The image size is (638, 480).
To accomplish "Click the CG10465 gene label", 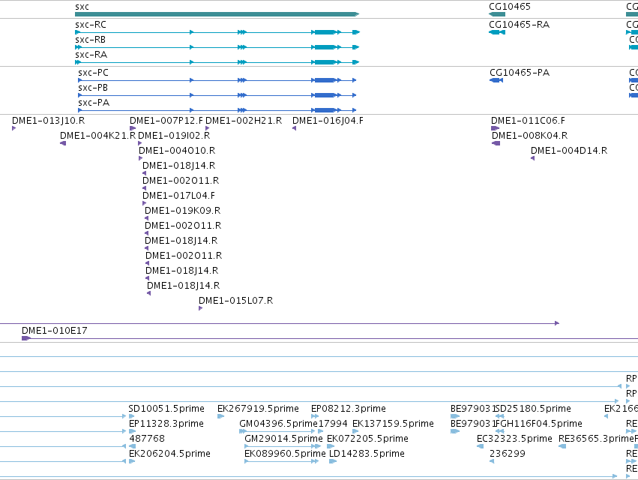I will (509, 7).
